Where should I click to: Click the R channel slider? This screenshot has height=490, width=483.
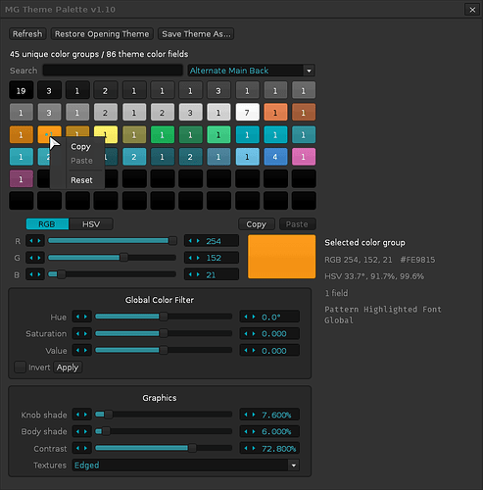click(x=112, y=241)
